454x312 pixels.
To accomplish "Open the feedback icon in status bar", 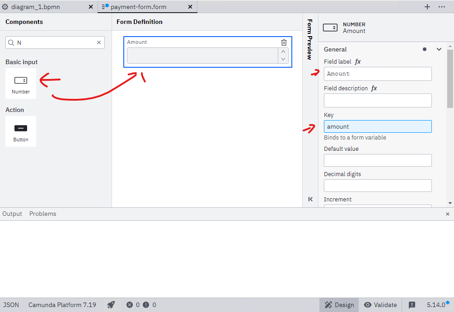I will pos(412,305).
